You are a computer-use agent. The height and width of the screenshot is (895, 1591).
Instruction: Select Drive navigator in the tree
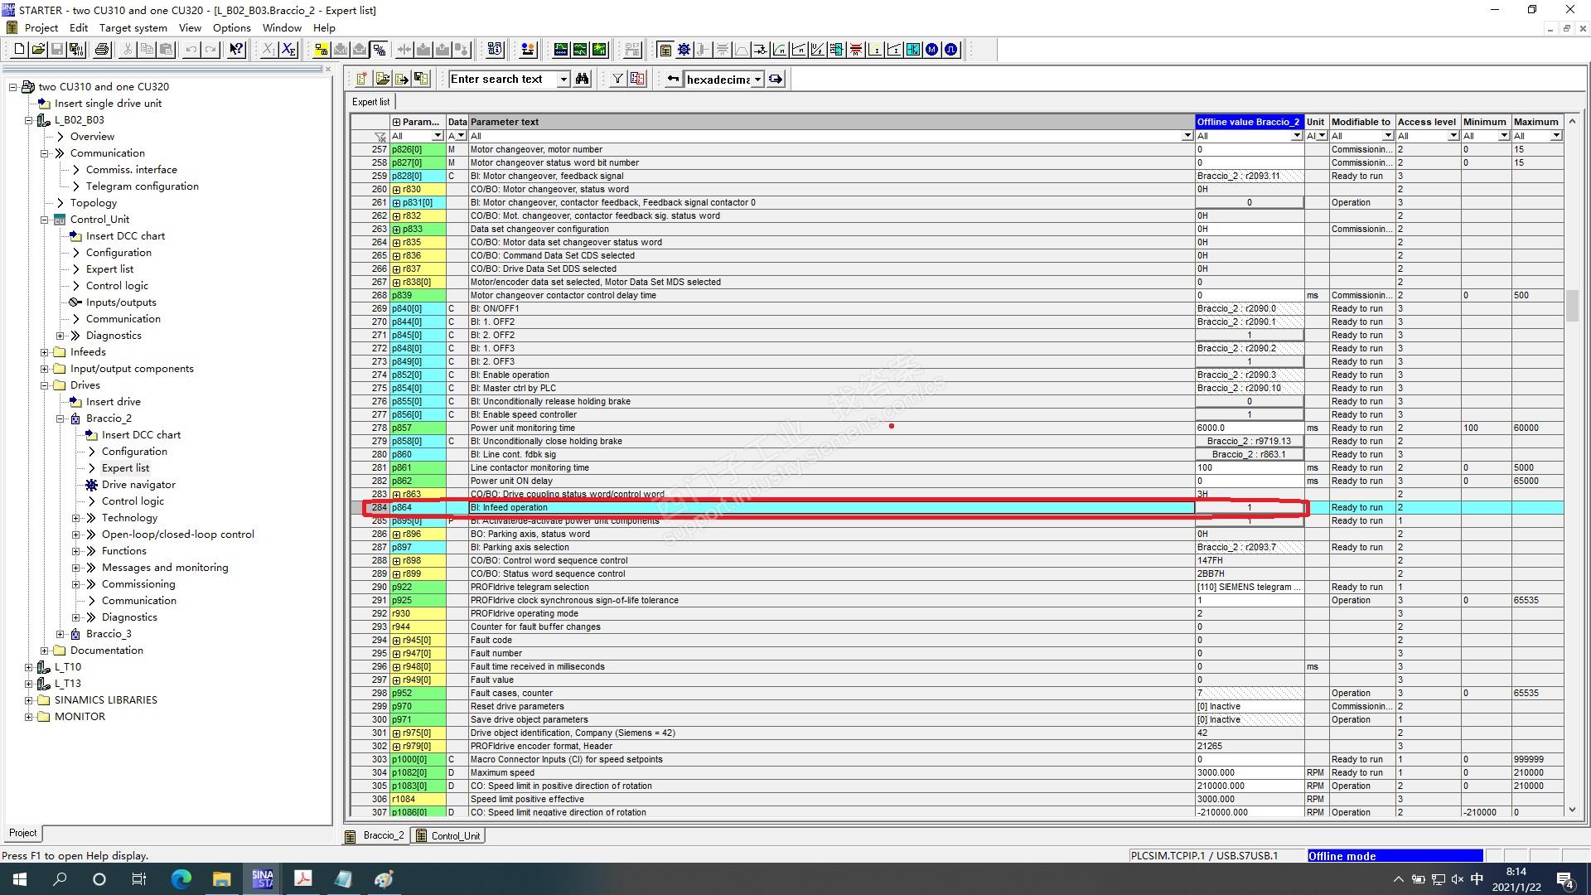(138, 485)
